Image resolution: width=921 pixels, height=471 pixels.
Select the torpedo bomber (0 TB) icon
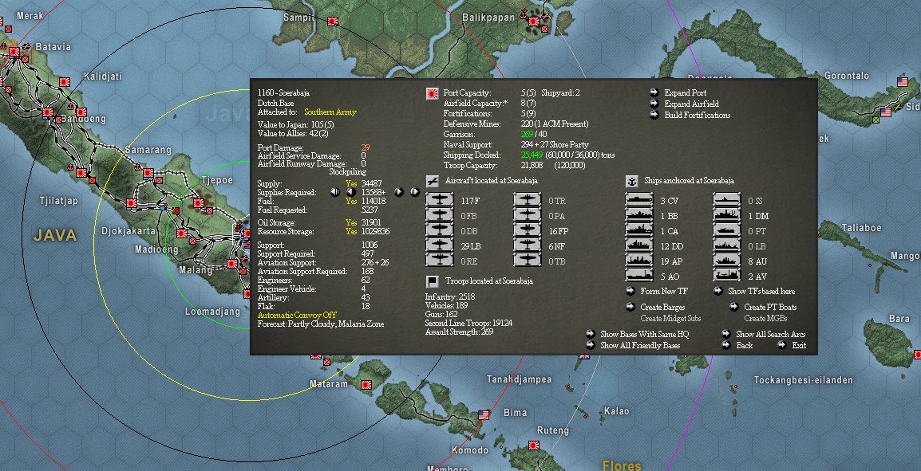pos(527,261)
